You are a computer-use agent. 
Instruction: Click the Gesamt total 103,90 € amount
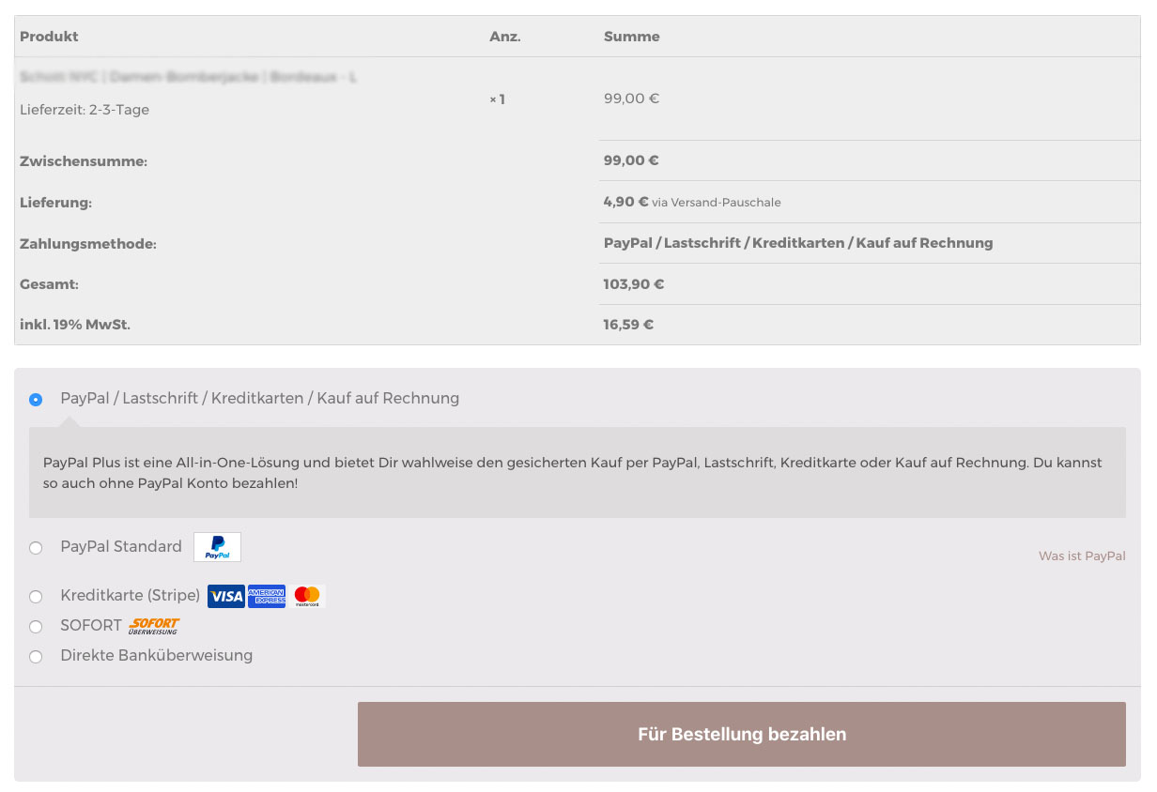[634, 284]
